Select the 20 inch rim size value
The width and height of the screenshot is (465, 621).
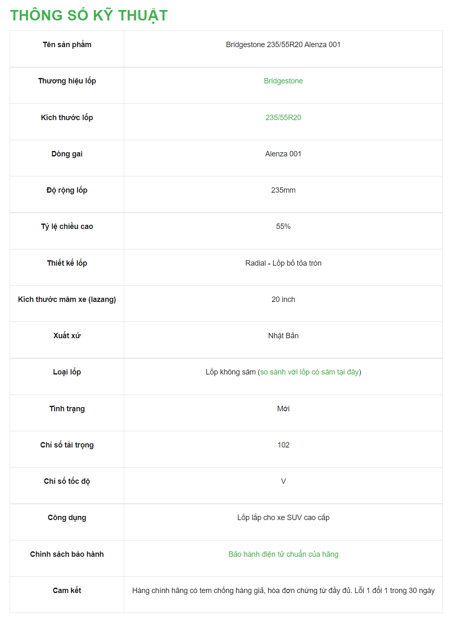pyautogui.click(x=283, y=299)
